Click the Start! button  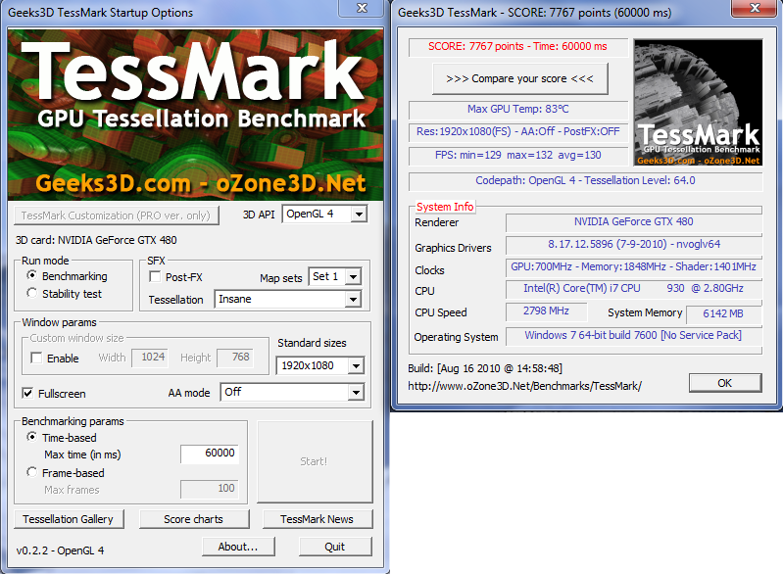[x=315, y=461]
